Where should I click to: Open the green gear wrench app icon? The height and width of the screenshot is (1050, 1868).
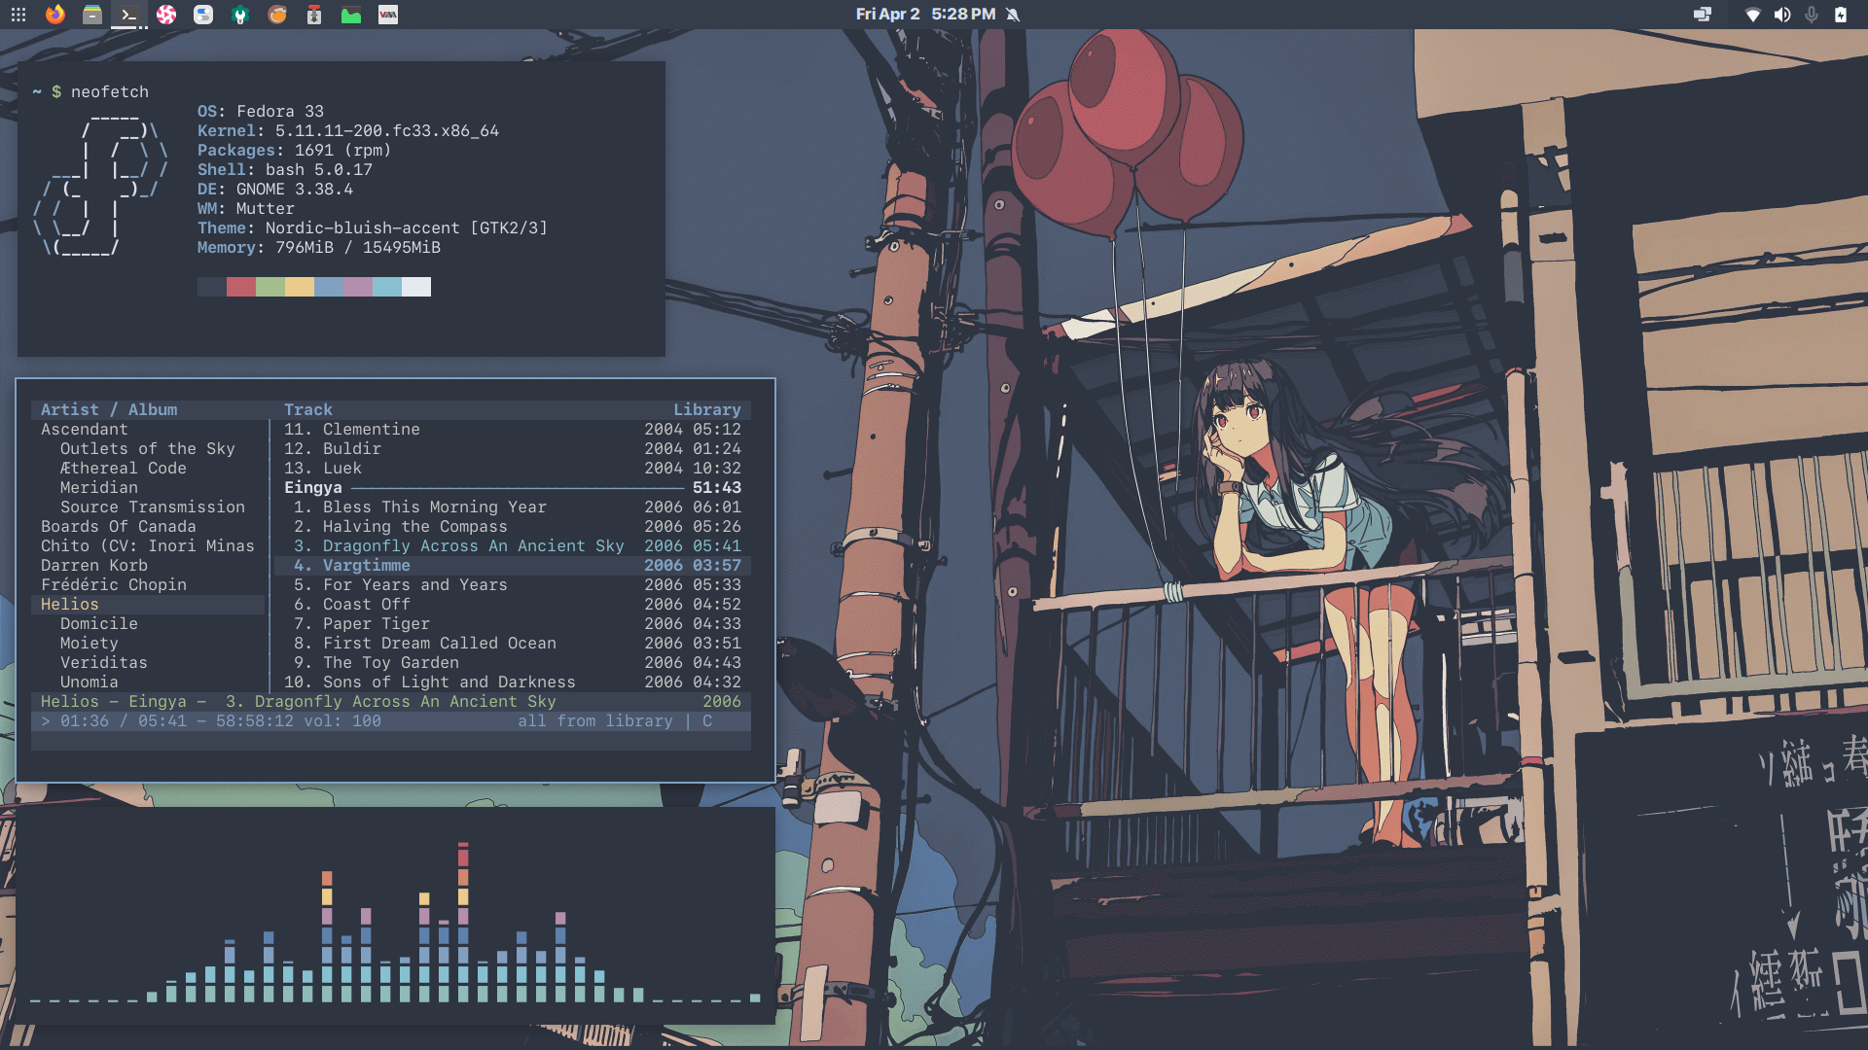click(240, 15)
